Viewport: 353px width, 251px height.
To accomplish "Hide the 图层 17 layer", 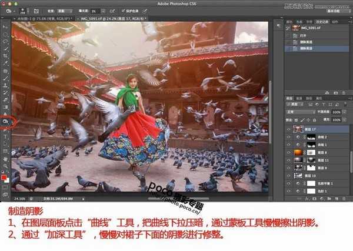I will click(x=288, y=128).
